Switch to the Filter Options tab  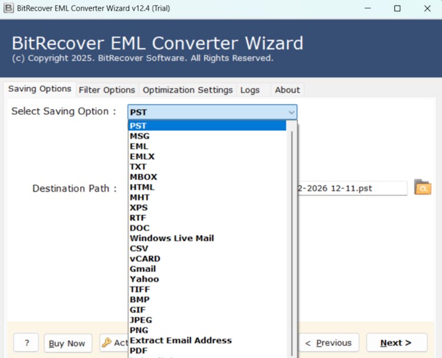click(107, 90)
